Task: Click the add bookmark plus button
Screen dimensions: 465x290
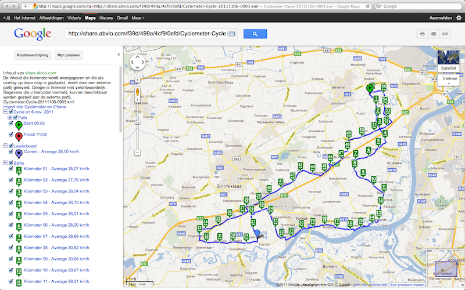Action: pos(25,6)
